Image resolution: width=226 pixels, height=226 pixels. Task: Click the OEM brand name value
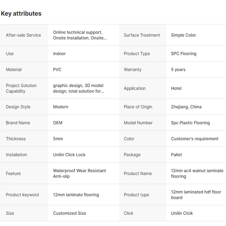click(58, 123)
